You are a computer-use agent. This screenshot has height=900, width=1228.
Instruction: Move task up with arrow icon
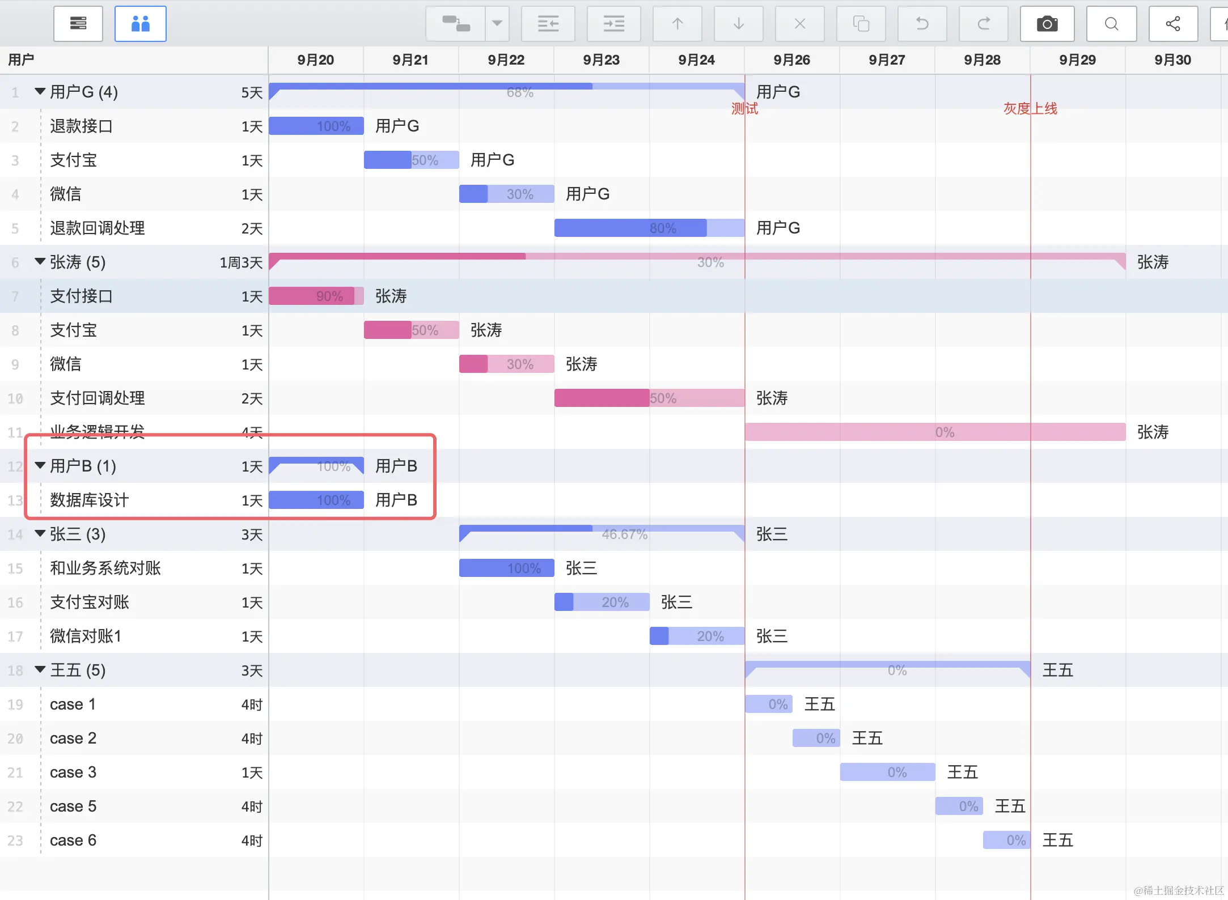coord(677,24)
